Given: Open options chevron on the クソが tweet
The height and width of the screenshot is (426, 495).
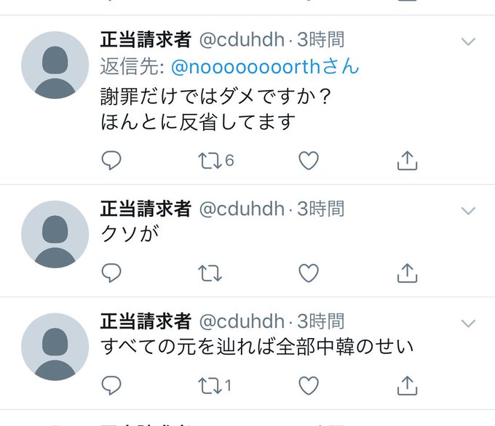Looking at the screenshot, I should (468, 211).
